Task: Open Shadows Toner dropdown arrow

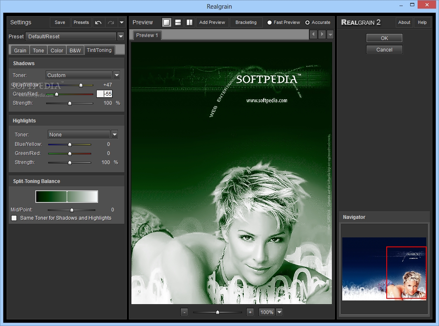Action: point(117,75)
